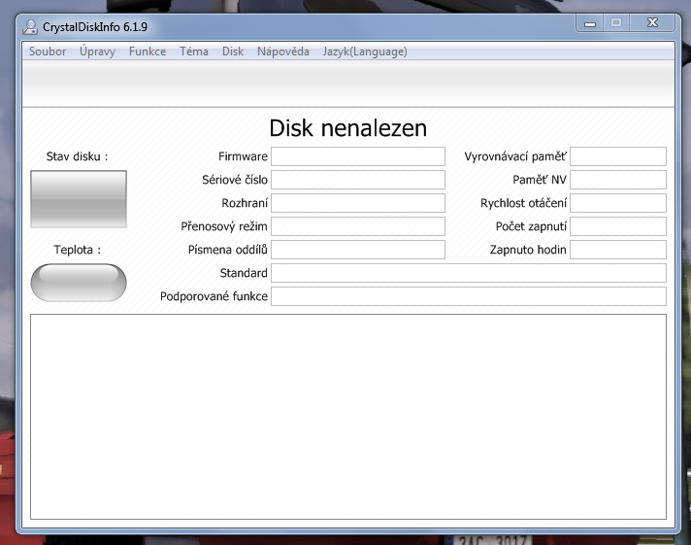Open the Téma menu
The height and width of the screenshot is (545, 691).
tap(194, 51)
